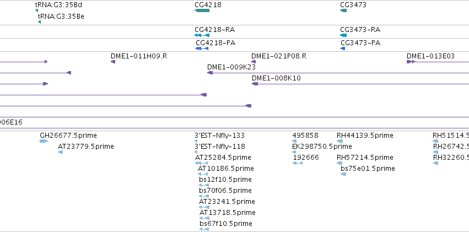The height and width of the screenshot is (232, 469).
Task: Click the AT13718.5prime EST glyph
Action: 204,218
